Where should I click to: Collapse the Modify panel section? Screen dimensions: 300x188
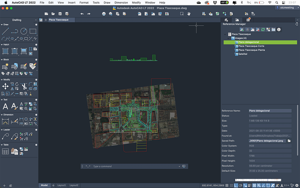pos(2,80)
